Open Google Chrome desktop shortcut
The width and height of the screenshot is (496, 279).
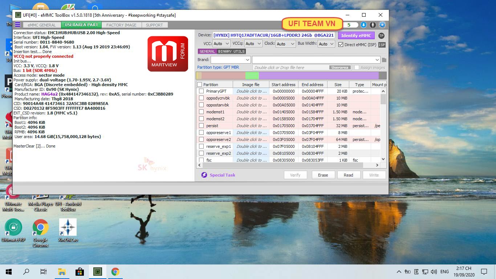coord(40,233)
